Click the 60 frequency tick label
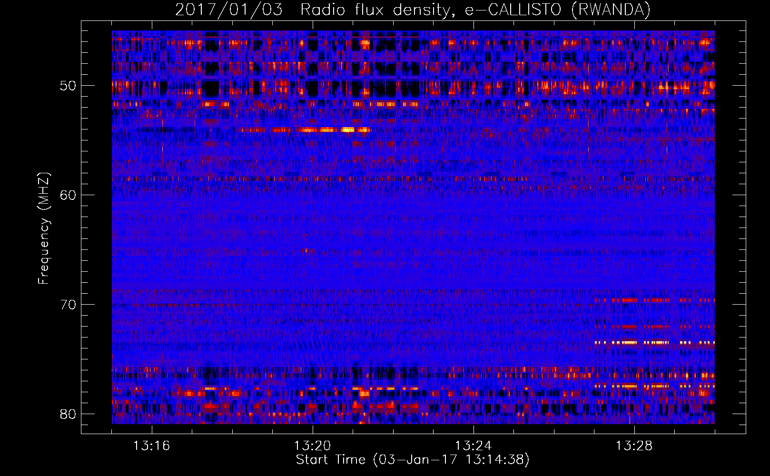 point(68,195)
